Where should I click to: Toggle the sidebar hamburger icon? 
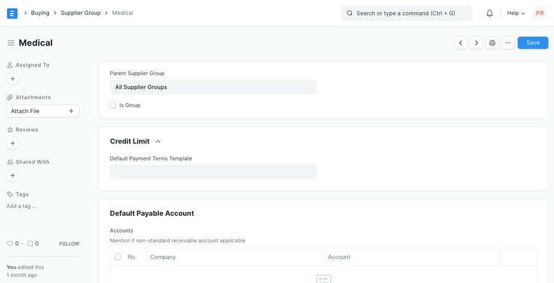[x=10, y=43]
